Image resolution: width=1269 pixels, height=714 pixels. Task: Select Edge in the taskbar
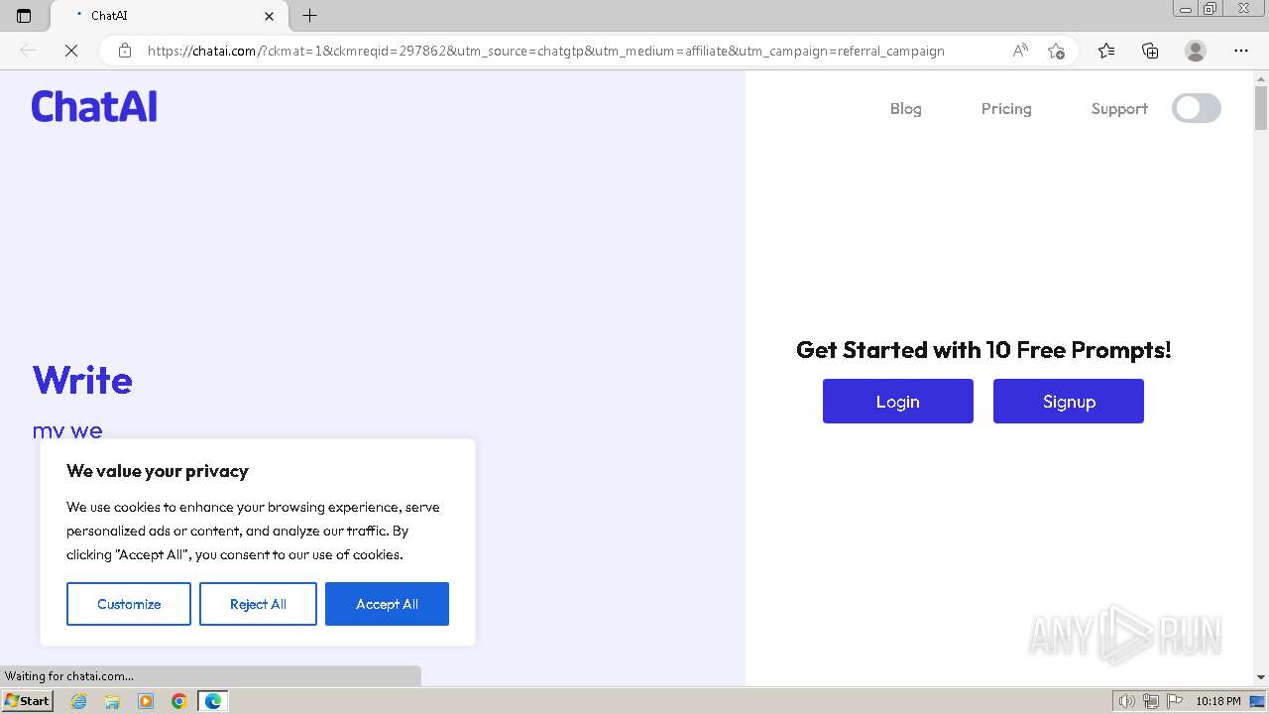[213, 701]
